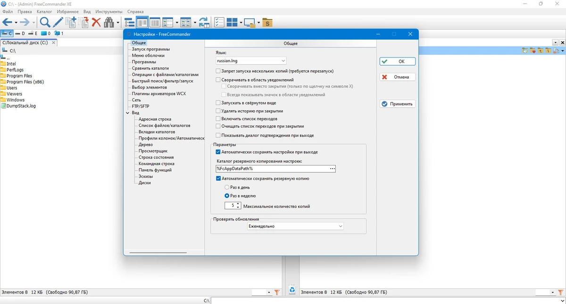Screen dimensions: 566x304
Task: Uncheck 'Автоматически сохранять настройки при выходе'
Action: (x=218, y=152)
